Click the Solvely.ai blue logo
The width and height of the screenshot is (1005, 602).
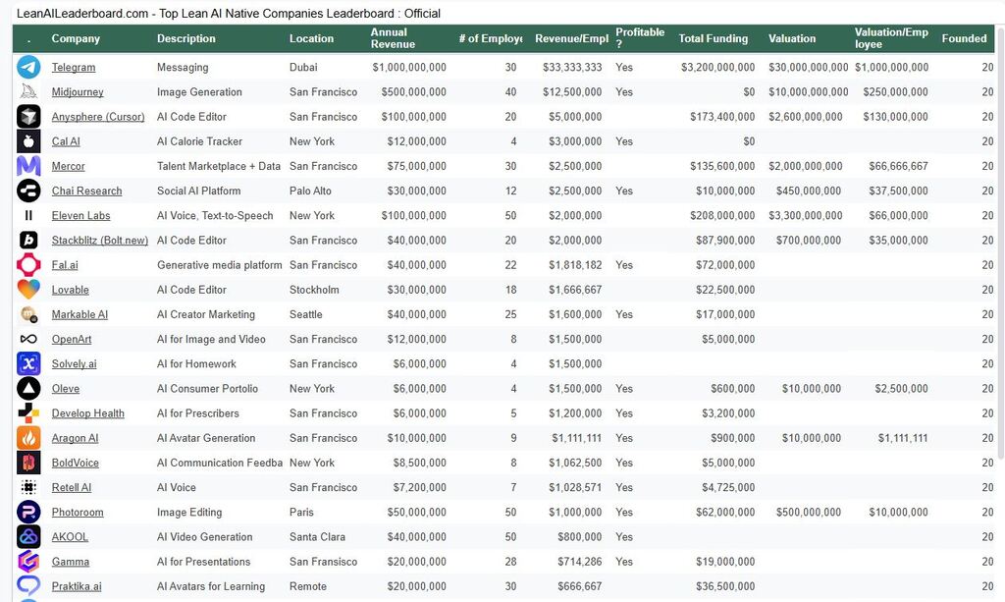(28, 363)
